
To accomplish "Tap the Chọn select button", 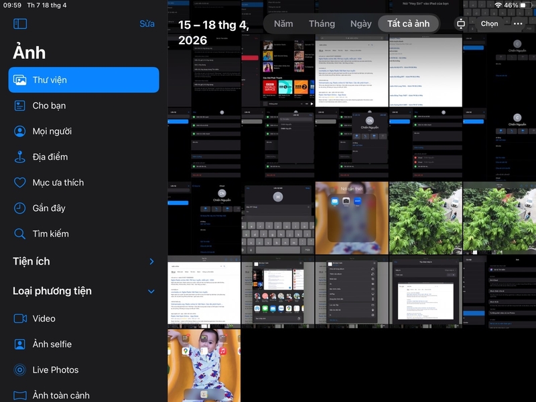I will (490, 23).
